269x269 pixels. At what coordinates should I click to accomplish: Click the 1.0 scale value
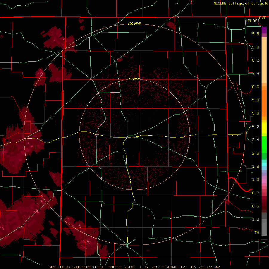256,180
